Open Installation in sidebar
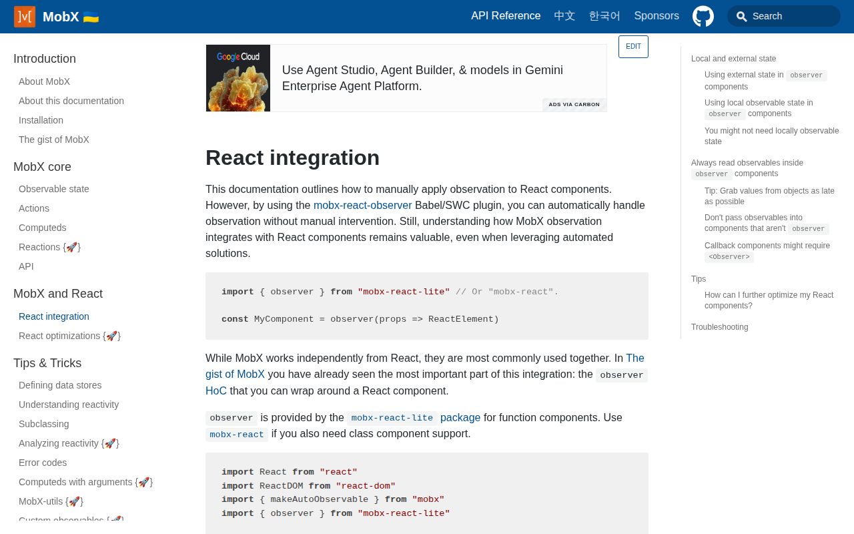Image resolution: width=854 pixels, height=534 pixels. point(41,120)
